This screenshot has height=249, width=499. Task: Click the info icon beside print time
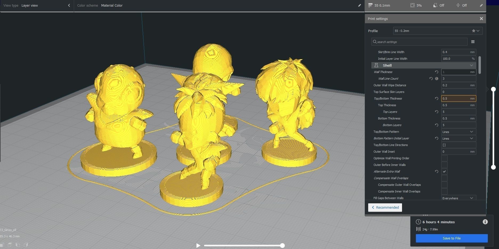485,222
